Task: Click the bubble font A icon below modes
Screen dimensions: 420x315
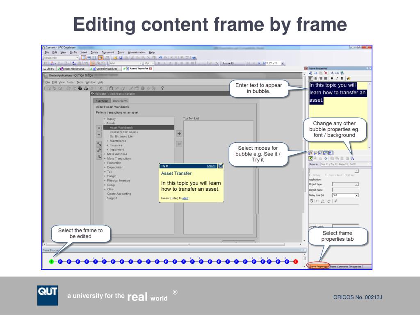Action: point(352,158)
